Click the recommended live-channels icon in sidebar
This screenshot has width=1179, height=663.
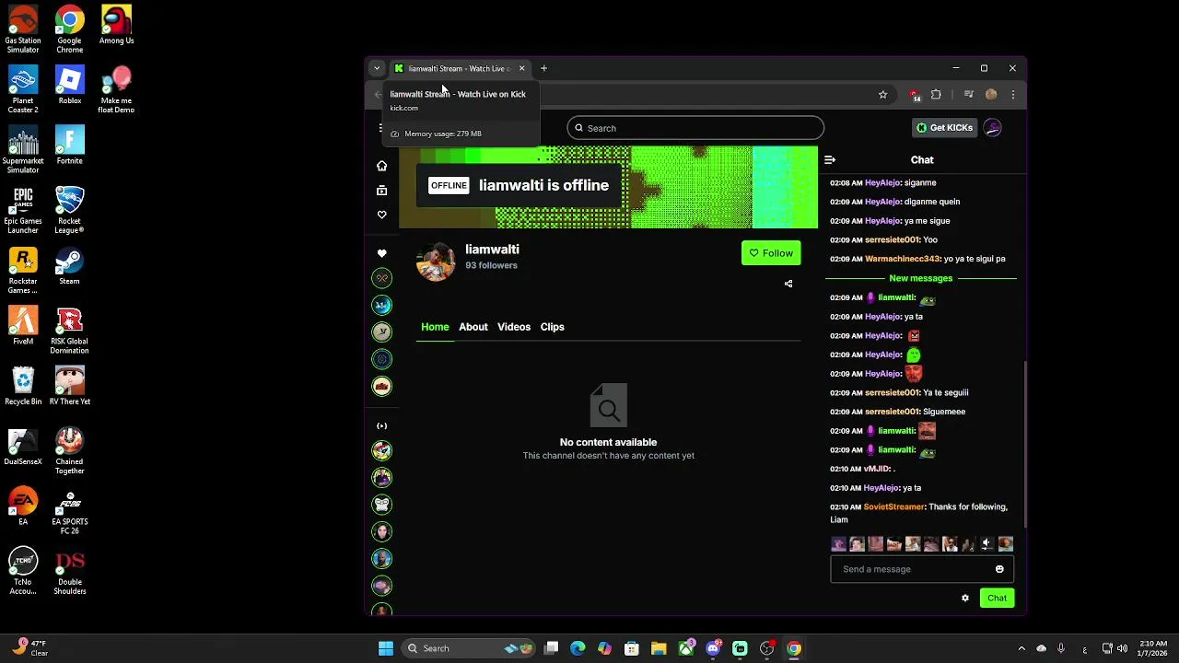click(381, 425)
